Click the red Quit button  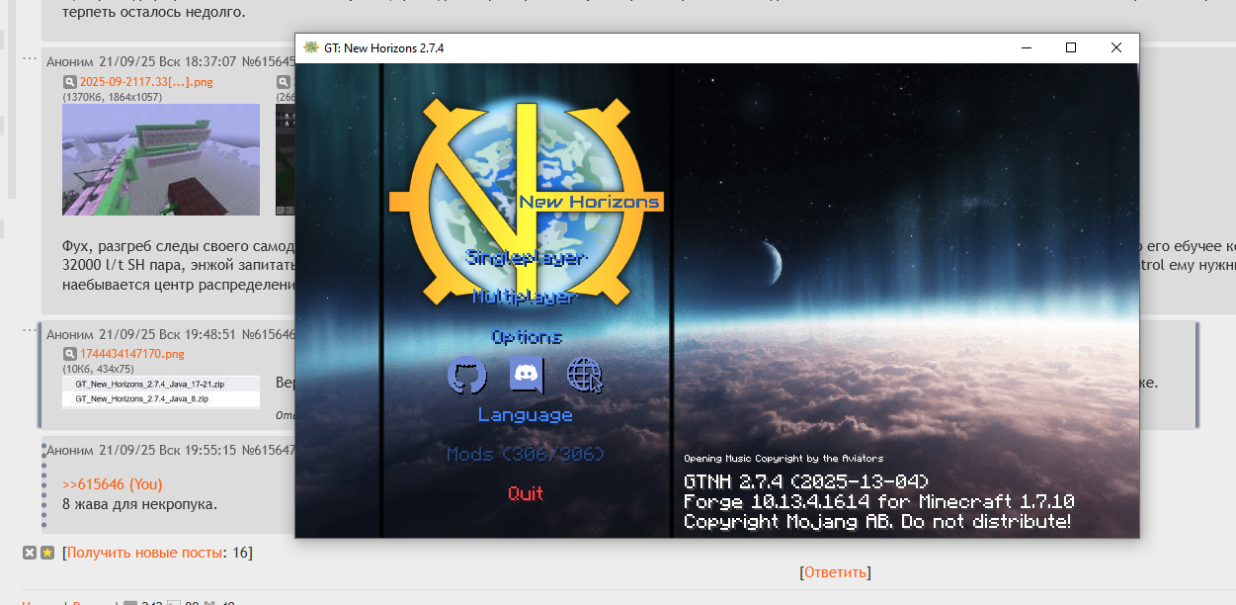pos(526,493)
